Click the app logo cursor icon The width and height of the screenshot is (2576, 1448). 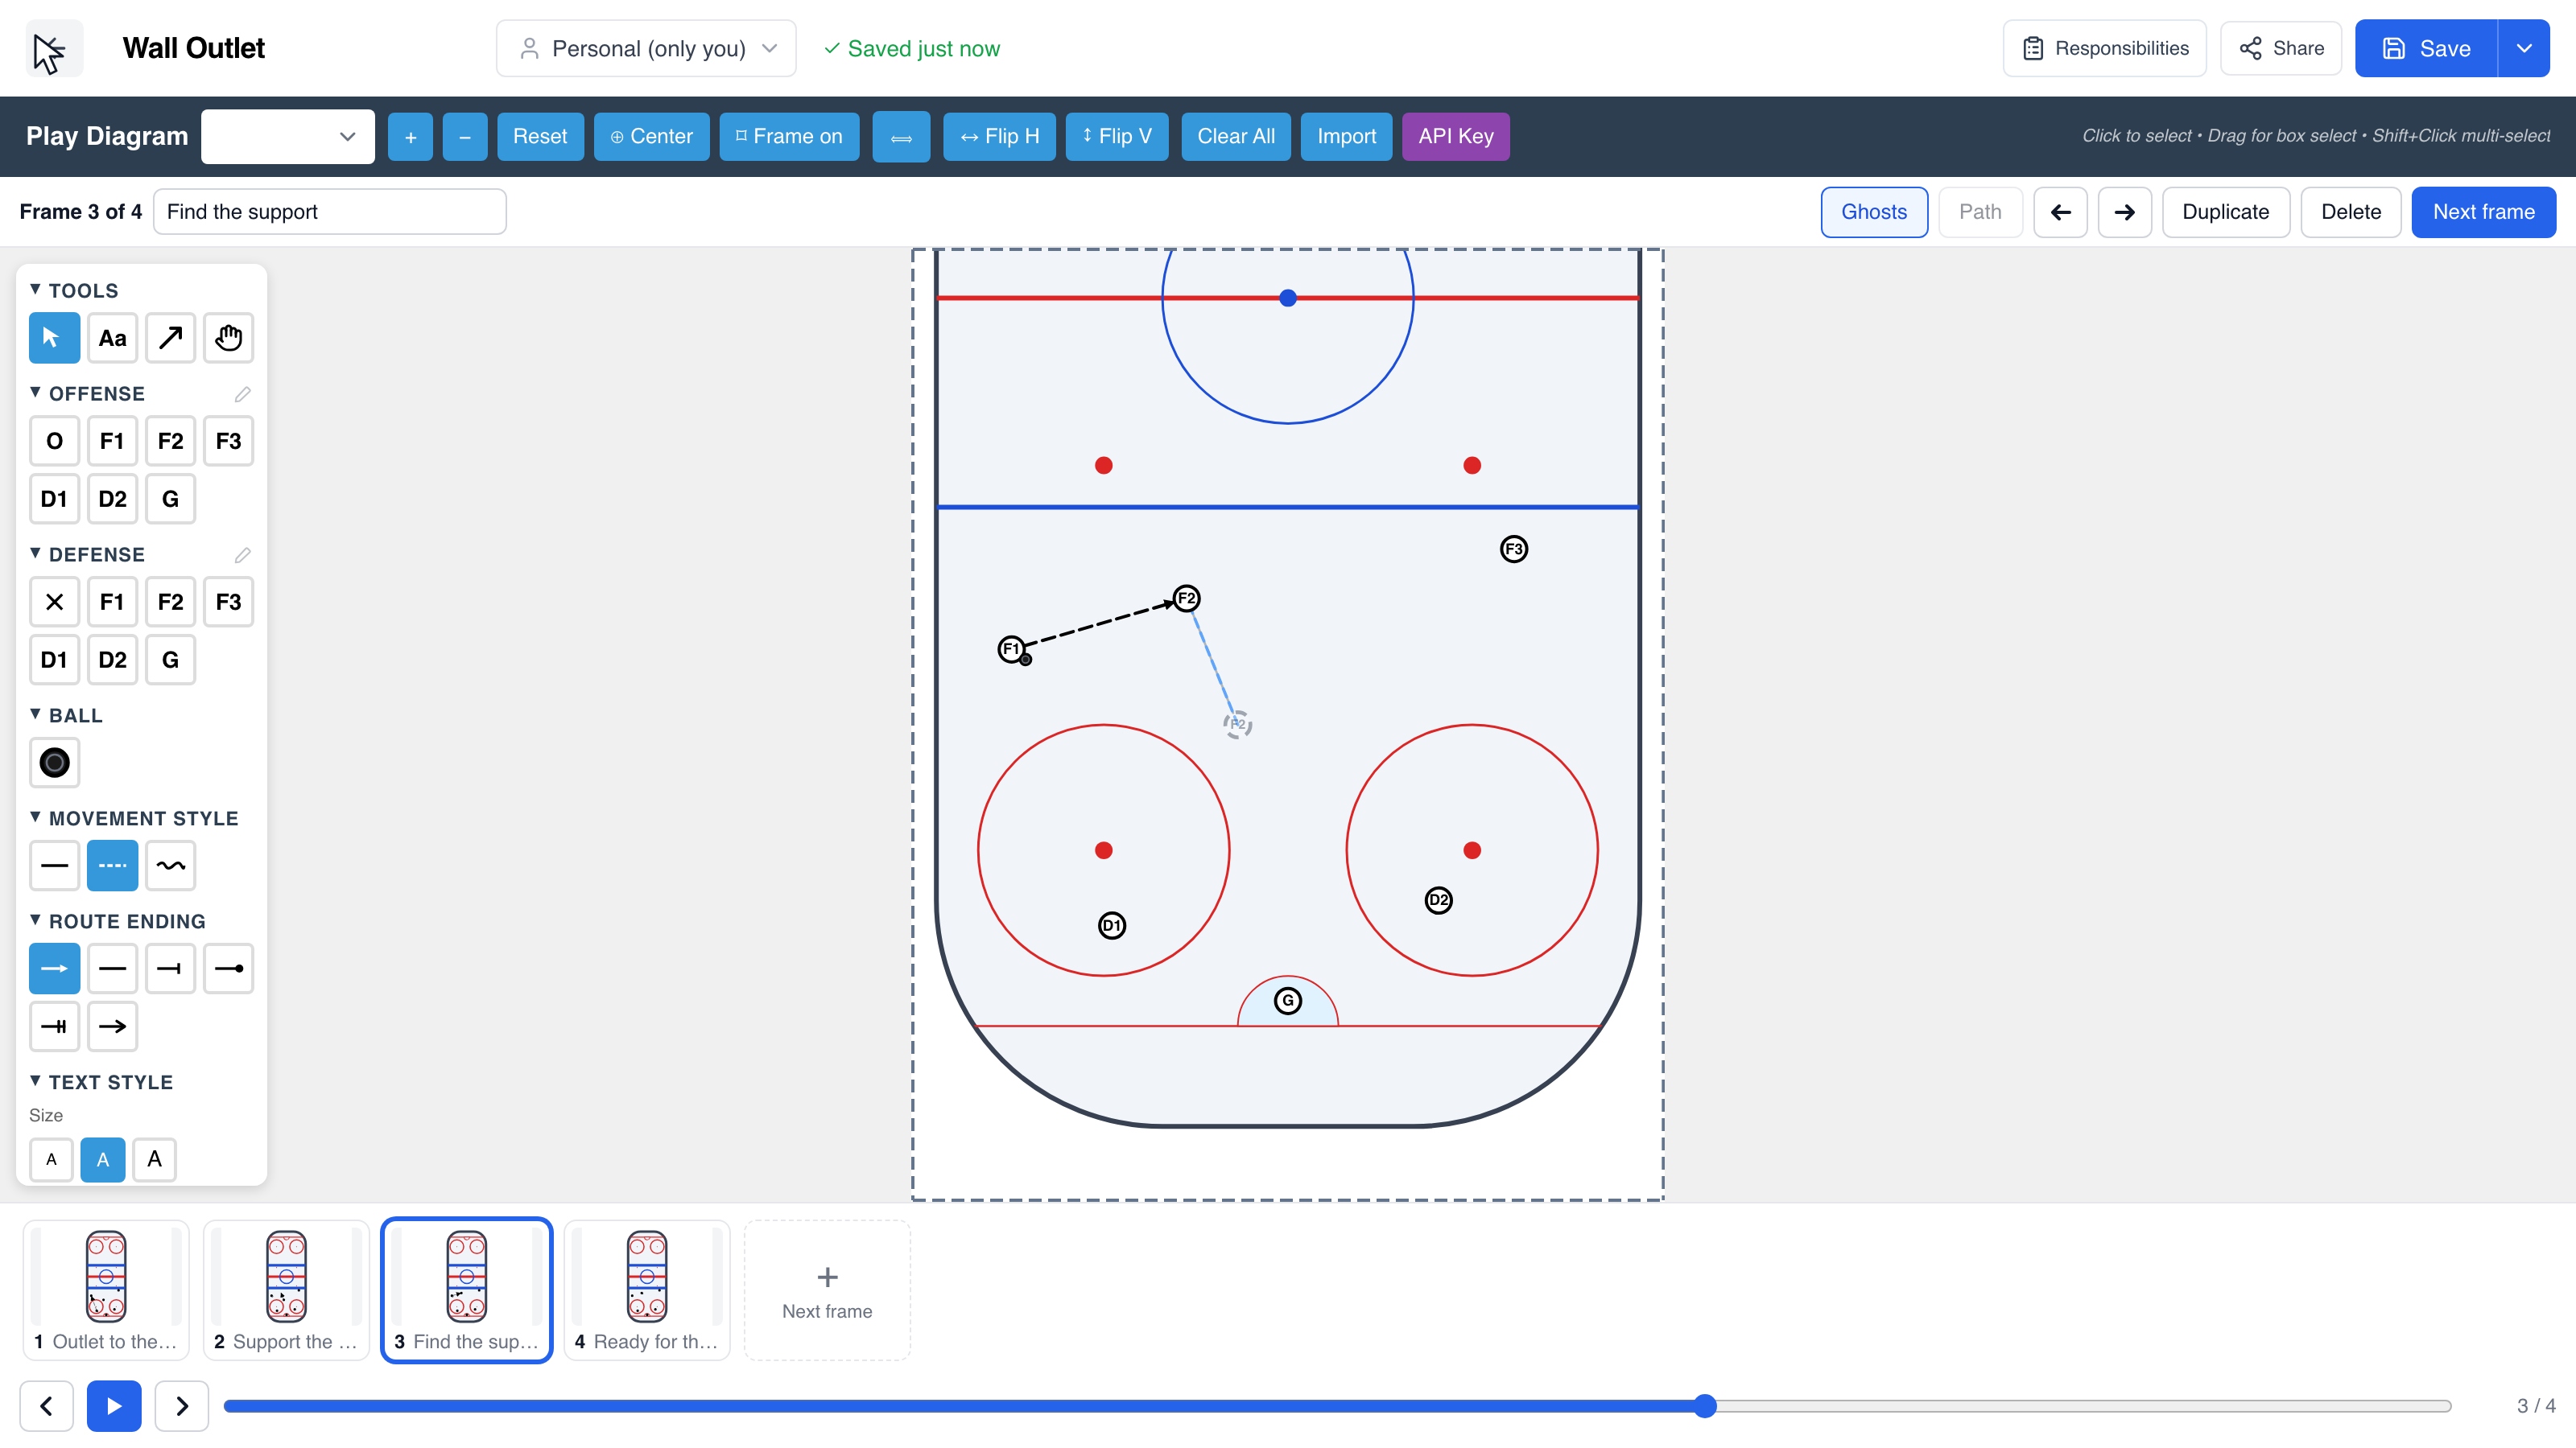54,48
